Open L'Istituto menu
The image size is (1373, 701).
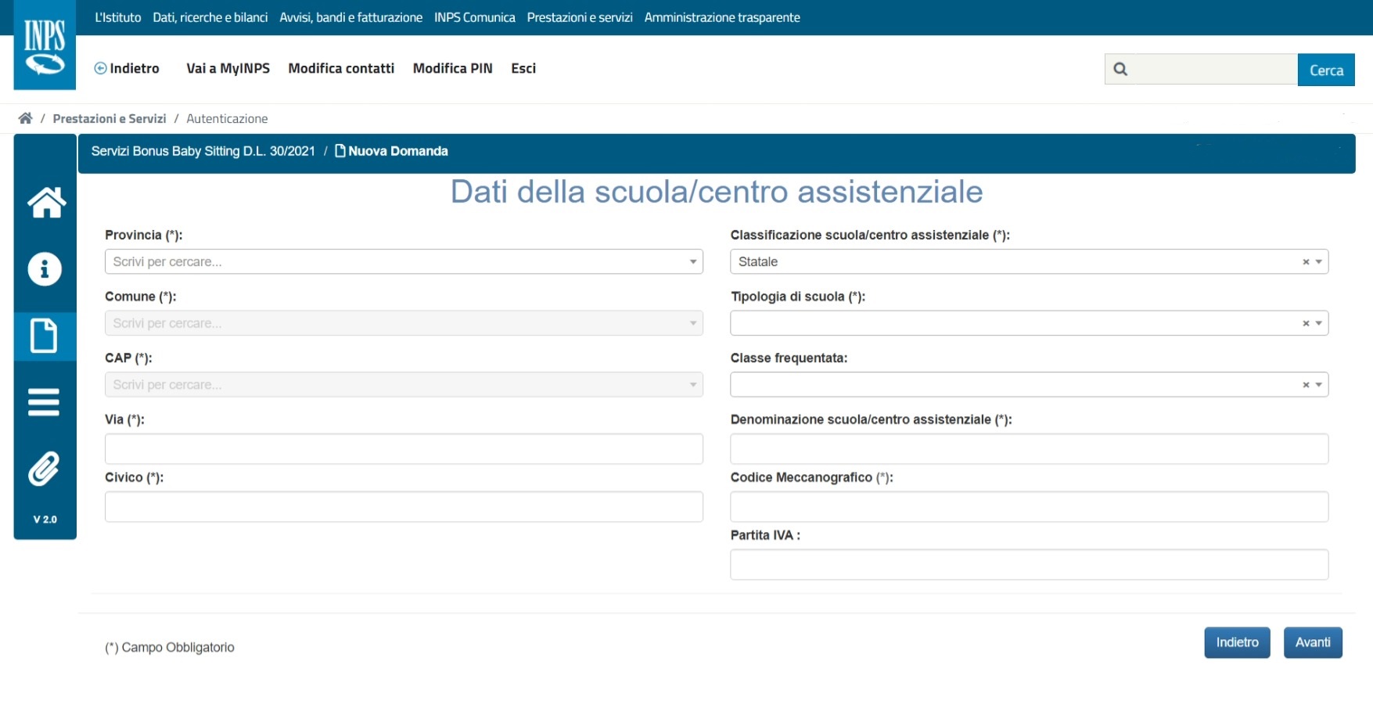click(118, 17)
